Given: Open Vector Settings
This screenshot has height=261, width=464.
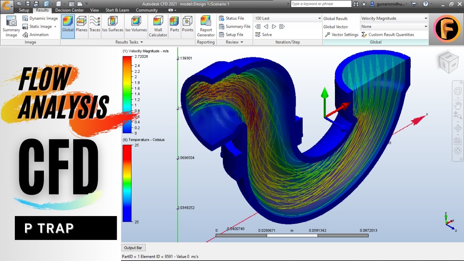Looking at the screenshot, I should tap(341, 35).
